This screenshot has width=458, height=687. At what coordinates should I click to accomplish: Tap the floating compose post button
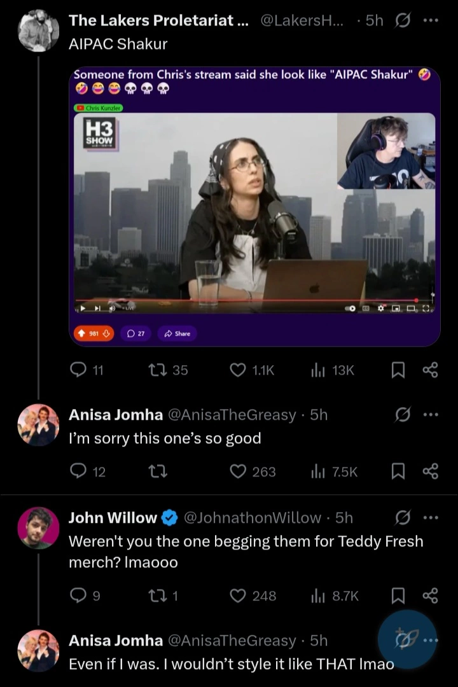pos(407,639)
